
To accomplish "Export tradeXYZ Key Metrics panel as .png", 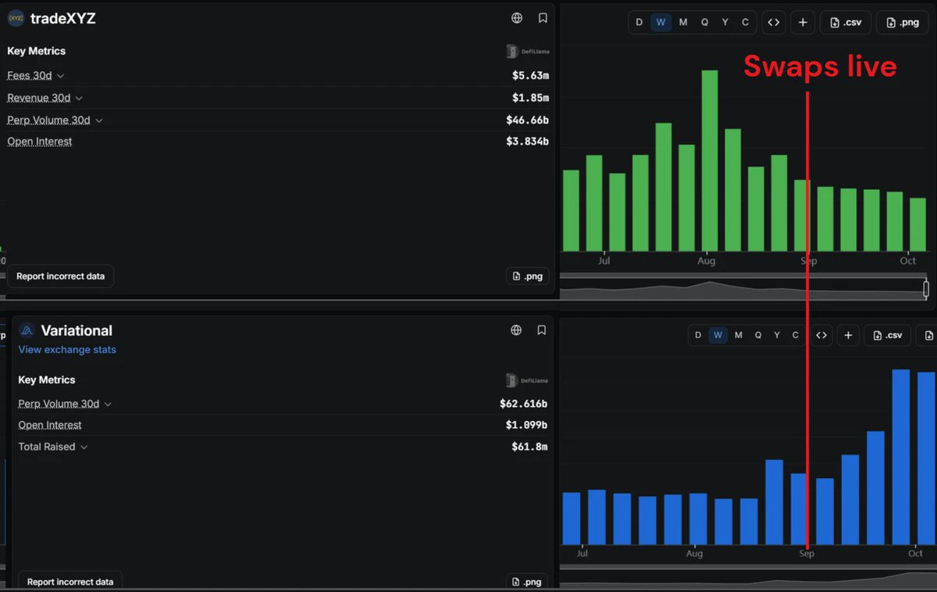I will (527, 276).
